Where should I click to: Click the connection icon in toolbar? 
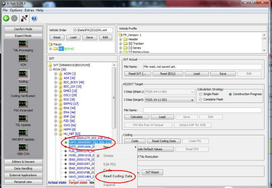[24, 18]
